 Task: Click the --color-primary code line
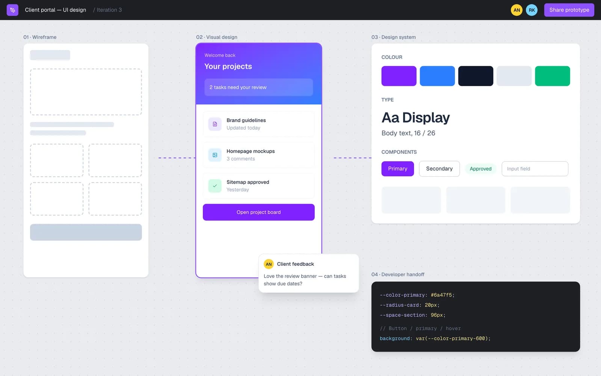417,295
